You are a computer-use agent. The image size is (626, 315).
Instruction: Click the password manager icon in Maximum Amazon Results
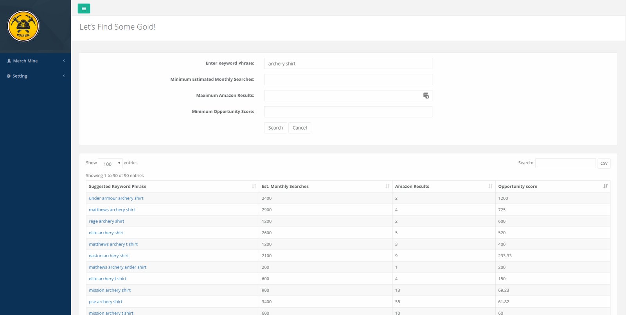(426, 96)
